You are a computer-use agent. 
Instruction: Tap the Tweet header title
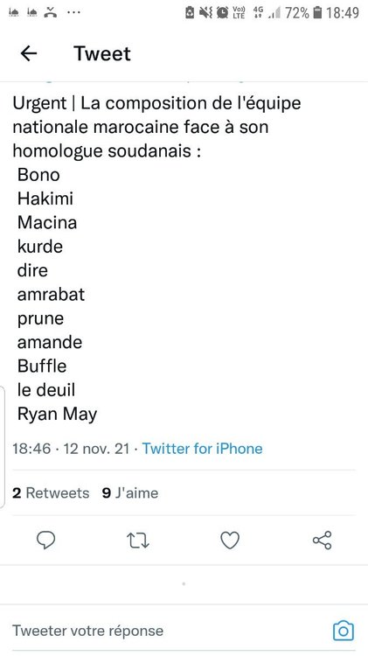[x=102, y=53]
